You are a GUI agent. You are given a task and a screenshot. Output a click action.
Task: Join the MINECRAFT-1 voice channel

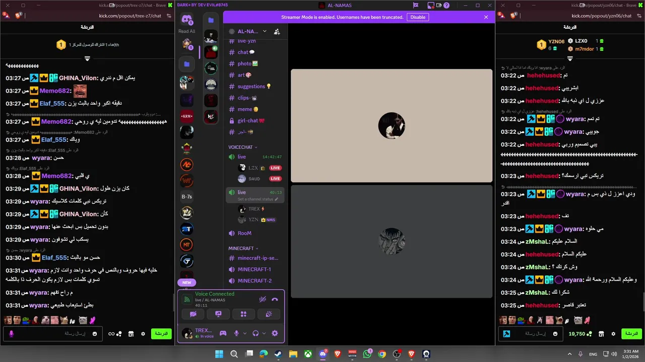[x=255, y=269]
